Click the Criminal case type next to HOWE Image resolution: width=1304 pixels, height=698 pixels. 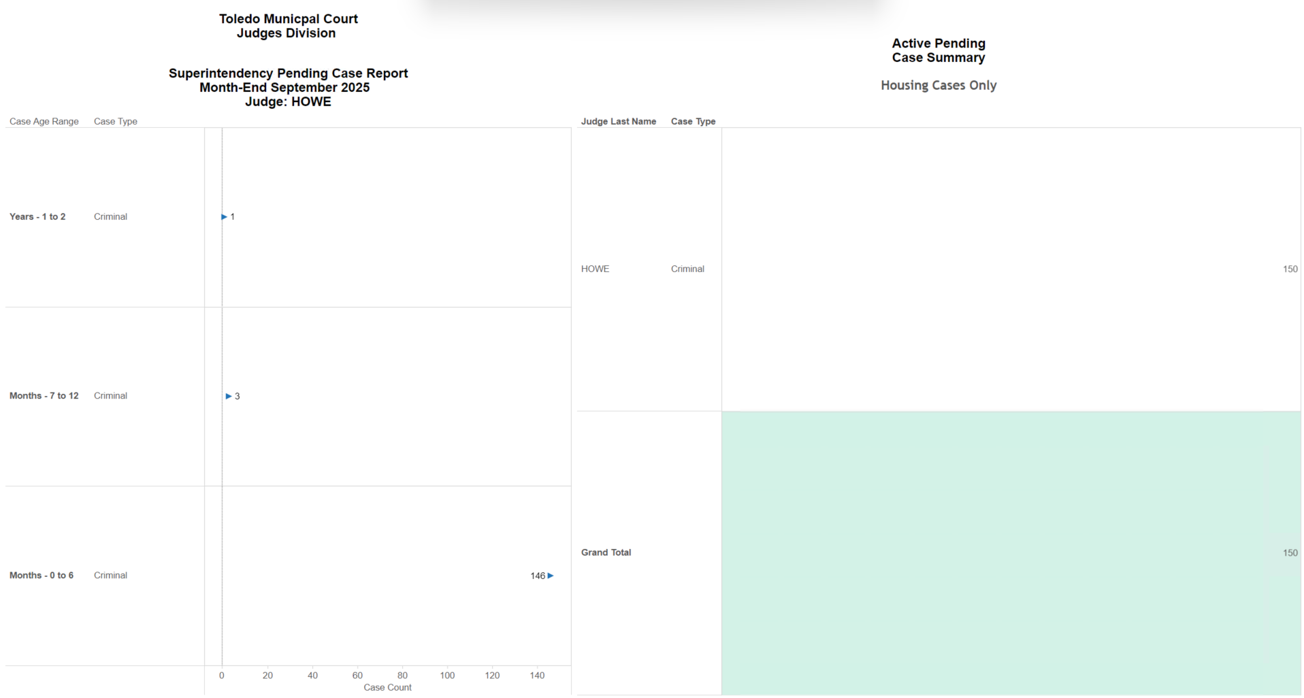[687, 269]
